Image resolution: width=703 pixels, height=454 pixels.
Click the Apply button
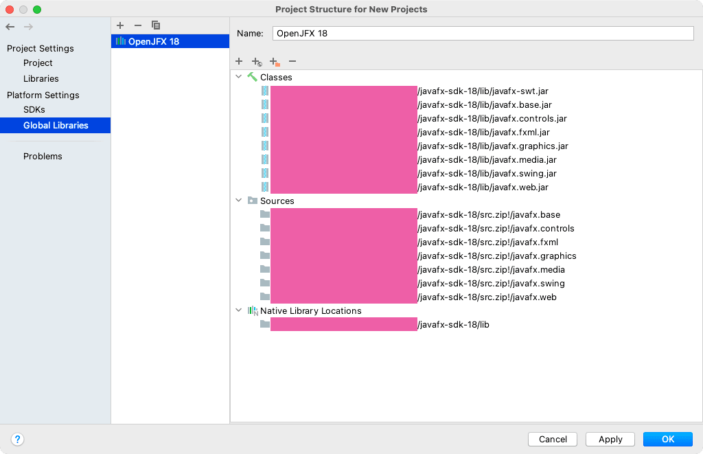tap(610, 439)
